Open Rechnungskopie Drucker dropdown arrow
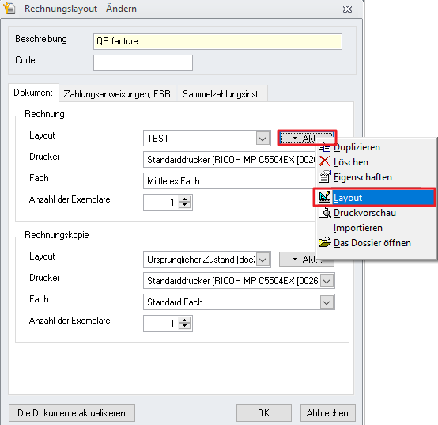This screenshot has width=438, height=425. [327, 281]
